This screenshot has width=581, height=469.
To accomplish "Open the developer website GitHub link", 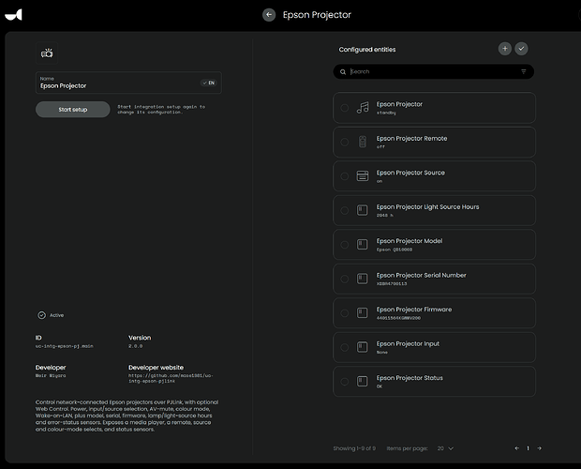I will click(171, 378).
